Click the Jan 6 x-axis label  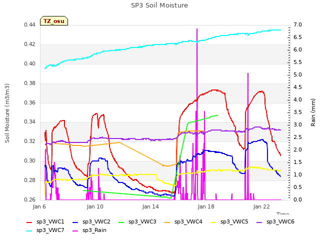point(39,206)
